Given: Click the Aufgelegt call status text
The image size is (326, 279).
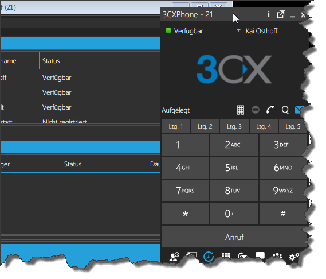Looking at the screenshot, I should (176, 110).
